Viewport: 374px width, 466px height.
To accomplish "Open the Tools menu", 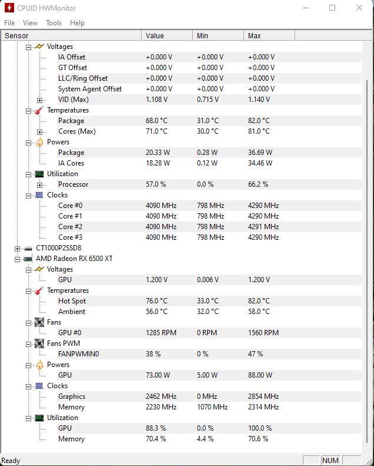I will (x=54, y=23).
